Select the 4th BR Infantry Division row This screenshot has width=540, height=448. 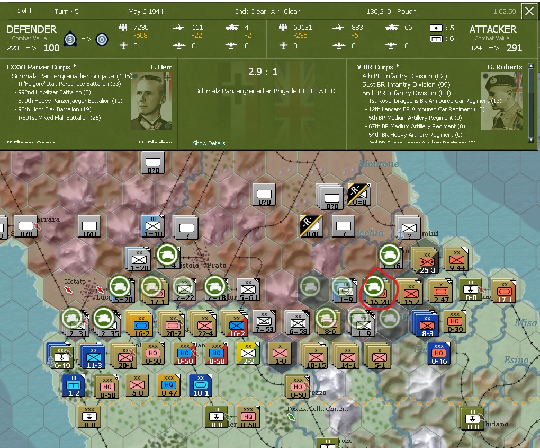[x=404, y=76]
